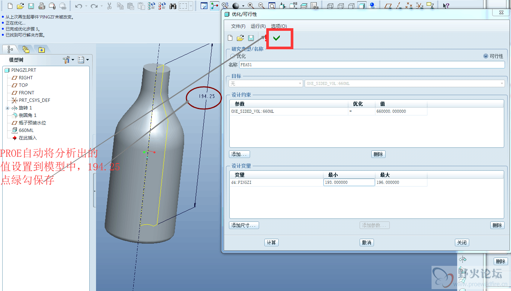Click the Open folder icon in dialog toolbar
The image size is (511, 291).
pos(240,38)
